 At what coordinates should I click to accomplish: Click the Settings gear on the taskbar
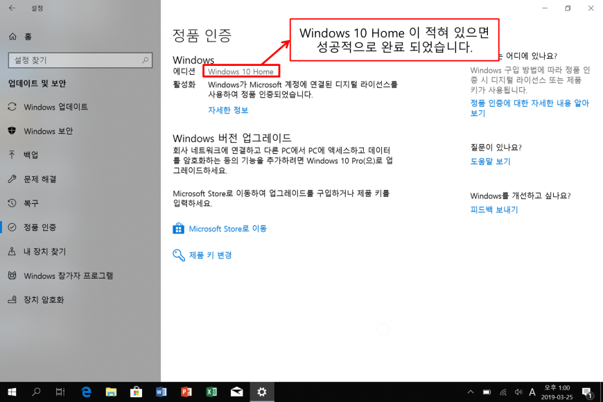262,392
